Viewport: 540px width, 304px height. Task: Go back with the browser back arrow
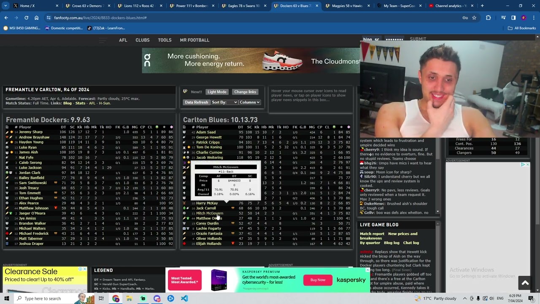tap(6, 18)
